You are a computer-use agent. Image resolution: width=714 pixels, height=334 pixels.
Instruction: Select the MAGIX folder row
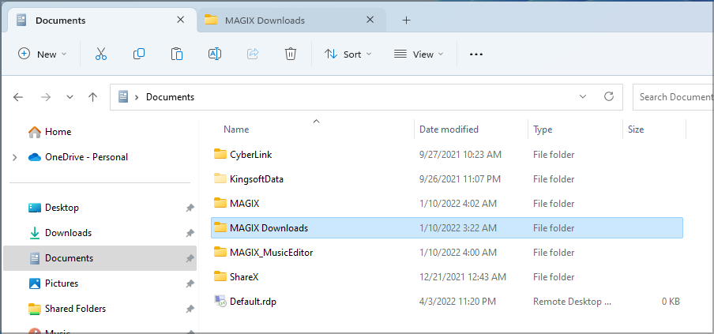point(447,204)
